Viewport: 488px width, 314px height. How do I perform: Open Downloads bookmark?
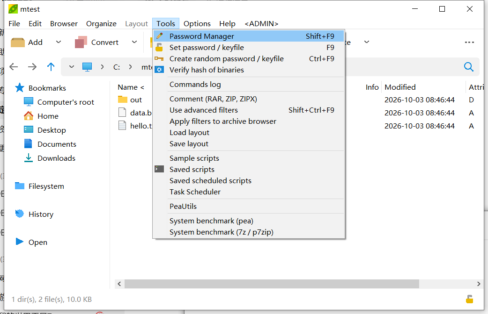[x=50, y=158]
